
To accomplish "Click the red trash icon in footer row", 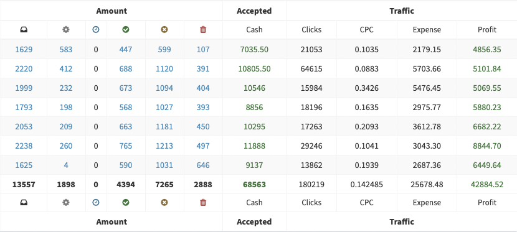I will [203, 202].
